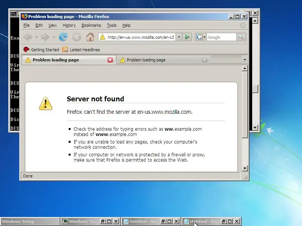The image size is (302, 226).
Task: Click the command prompt scrollbar down arrow
Action: click(255, 127)
